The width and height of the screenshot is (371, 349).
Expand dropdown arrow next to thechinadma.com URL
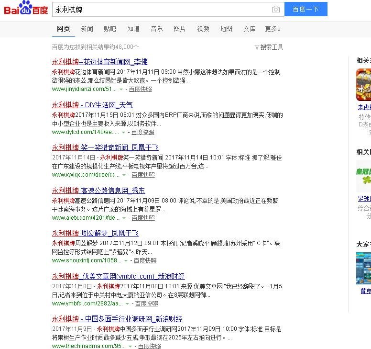(x=130, y=347)
